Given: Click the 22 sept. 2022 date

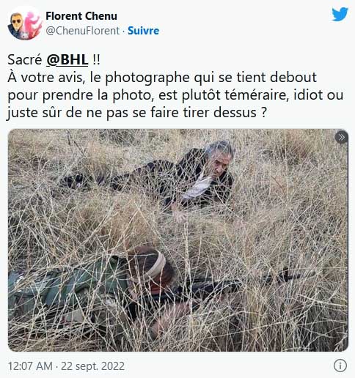Looking at the screenshot, I should tap(92, 366).
